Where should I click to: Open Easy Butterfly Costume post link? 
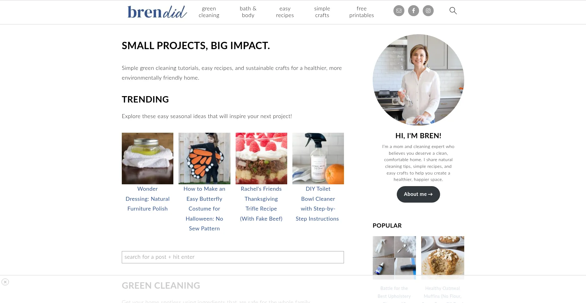coord(204,209)
